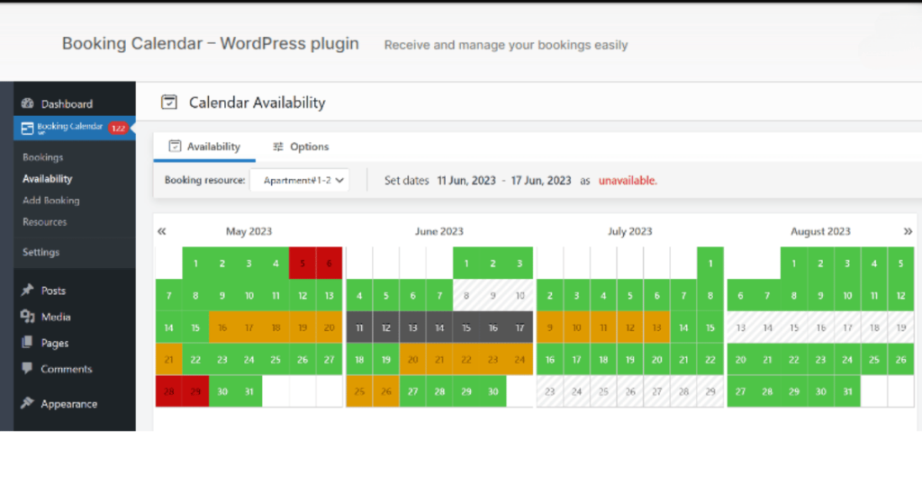
Task: Click the Appearance brush icon
Action: (x=27, y=403)
